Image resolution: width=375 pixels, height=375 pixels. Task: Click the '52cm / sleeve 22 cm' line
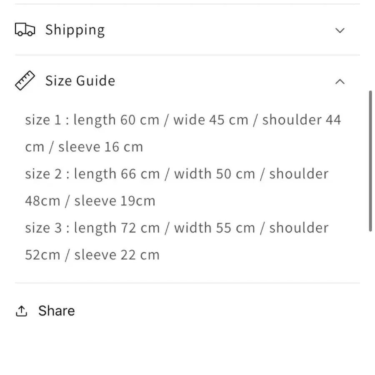click(x=92, y=255)
